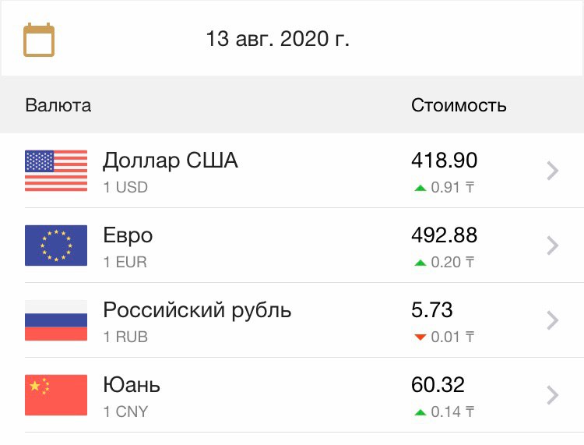This screenshot has width=584, height=445.
Task: Click the green up arrow next to 0.91
Action: pos(420,189)
